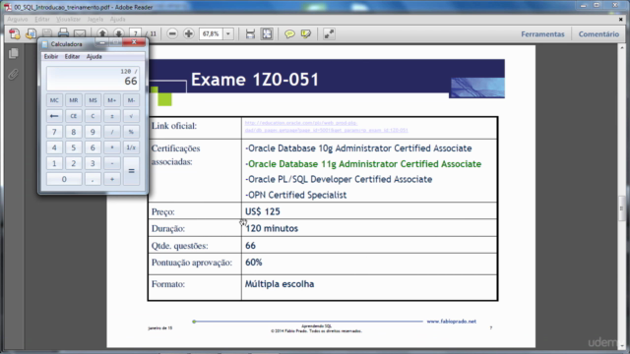Open Adobe Reader's Editar menu
This screenshot has height=354, width=630.
[41, 19]
